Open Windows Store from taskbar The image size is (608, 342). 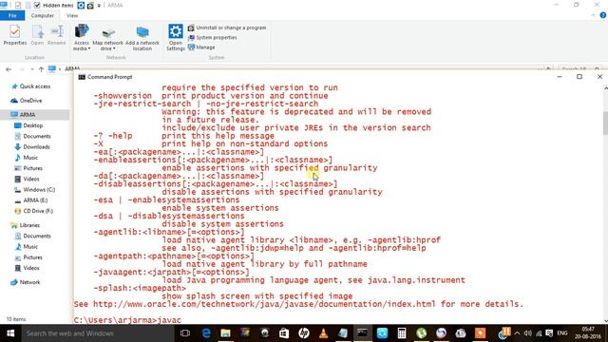284,333
